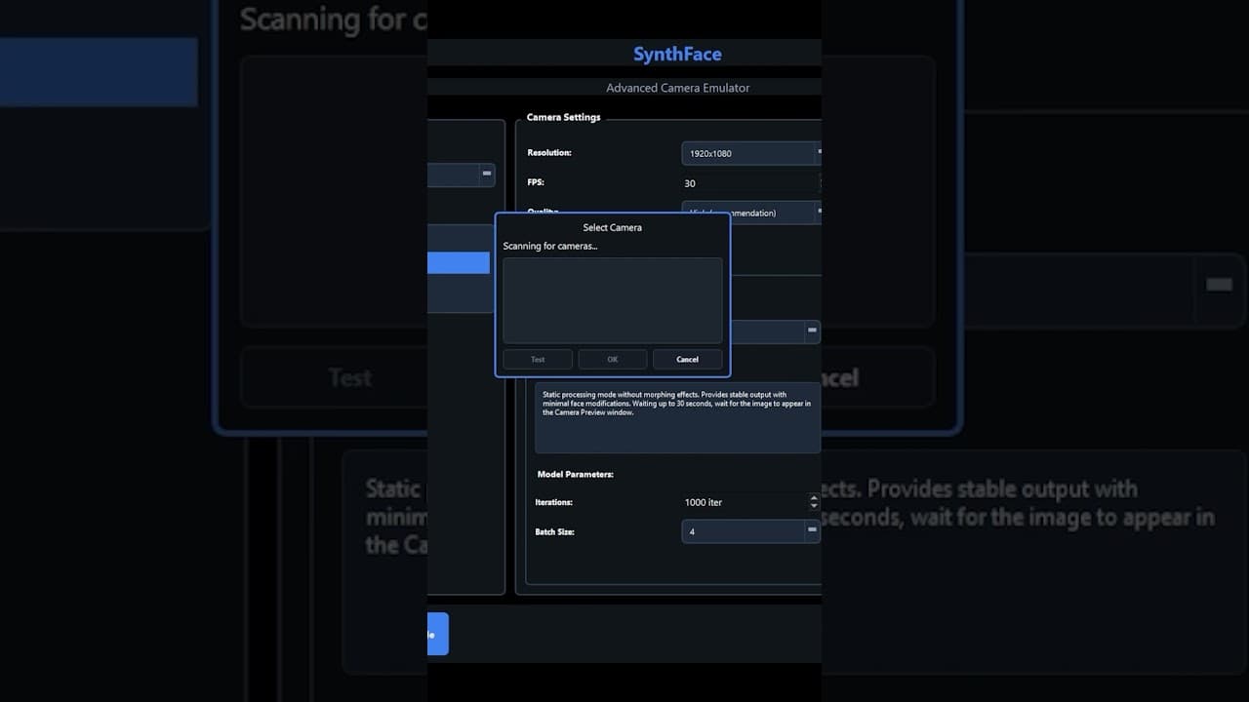The width and height of the screenshot is (1249, 702).
Task: Click the "Iterations:" label
Action: tap(554, 502)
